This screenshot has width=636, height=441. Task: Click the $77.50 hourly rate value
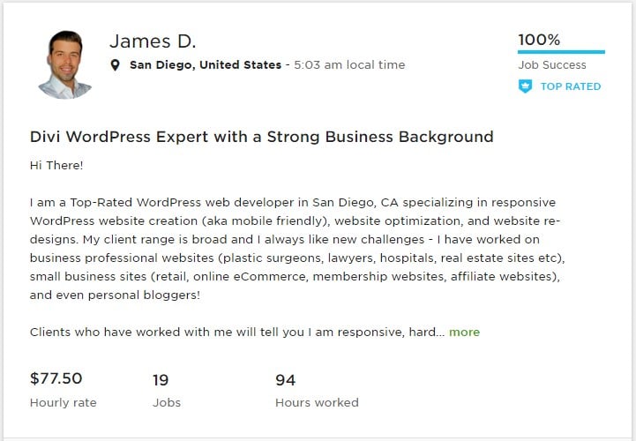56,379
